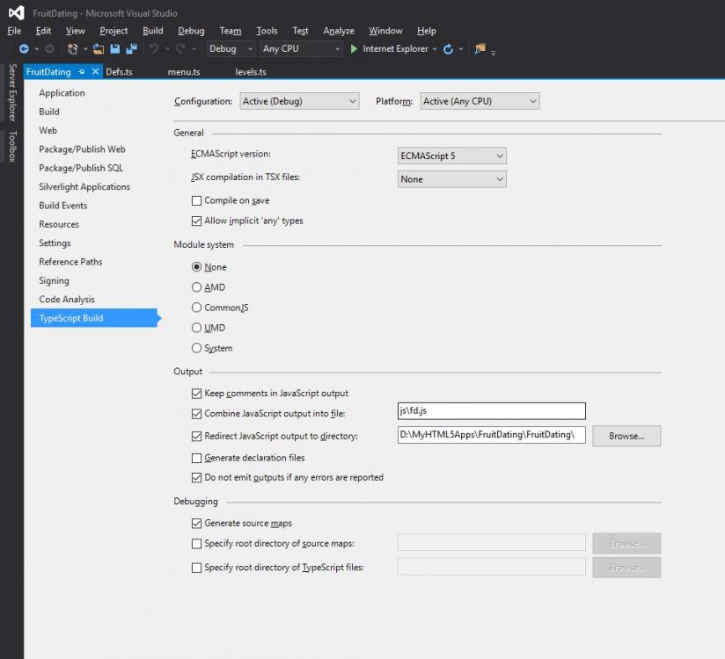Switch to the levels.ts tab
The image size is (725, 659).
point(251,71)
